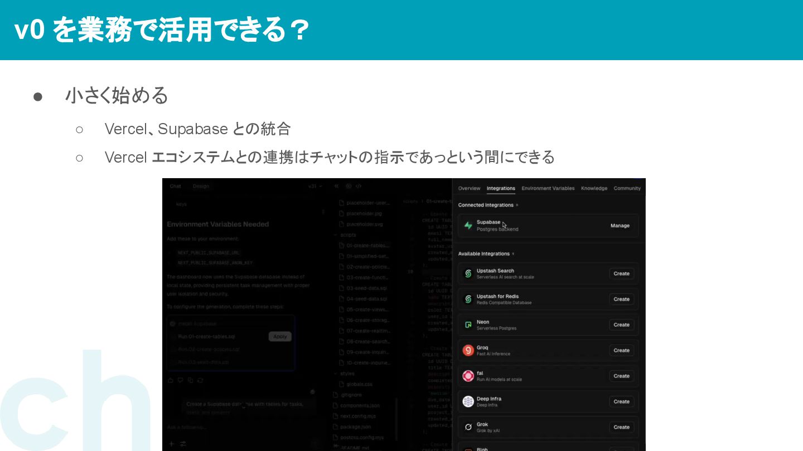This screenshot has height=451, width=803.
Task: Click the Groq integration icon
Action: 468,350
